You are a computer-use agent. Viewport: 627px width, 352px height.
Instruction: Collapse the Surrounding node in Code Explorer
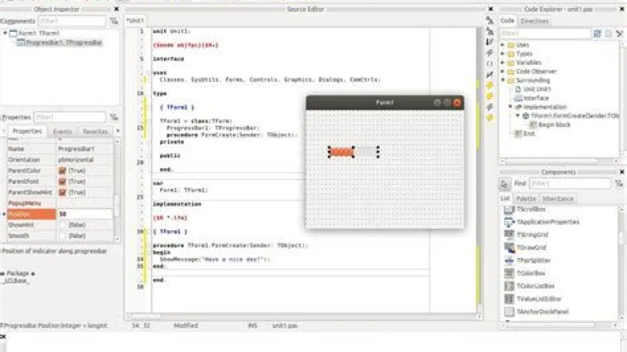click(503, 80)
